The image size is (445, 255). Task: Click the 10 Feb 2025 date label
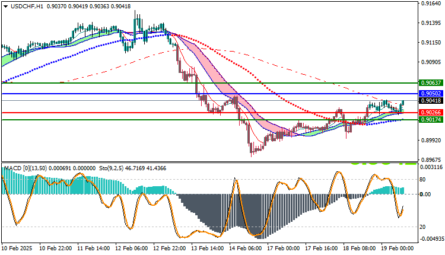pos(17,248)
